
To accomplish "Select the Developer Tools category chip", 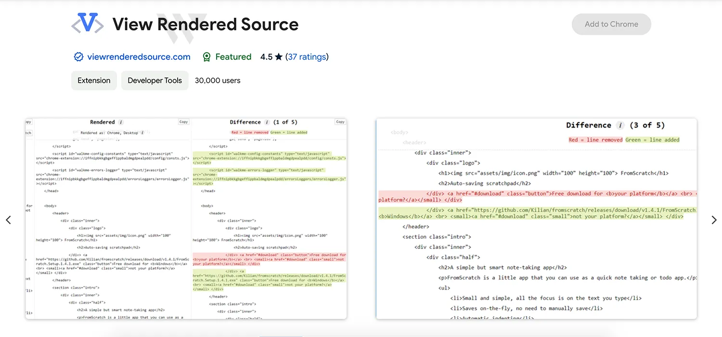I will click(155, 80).
